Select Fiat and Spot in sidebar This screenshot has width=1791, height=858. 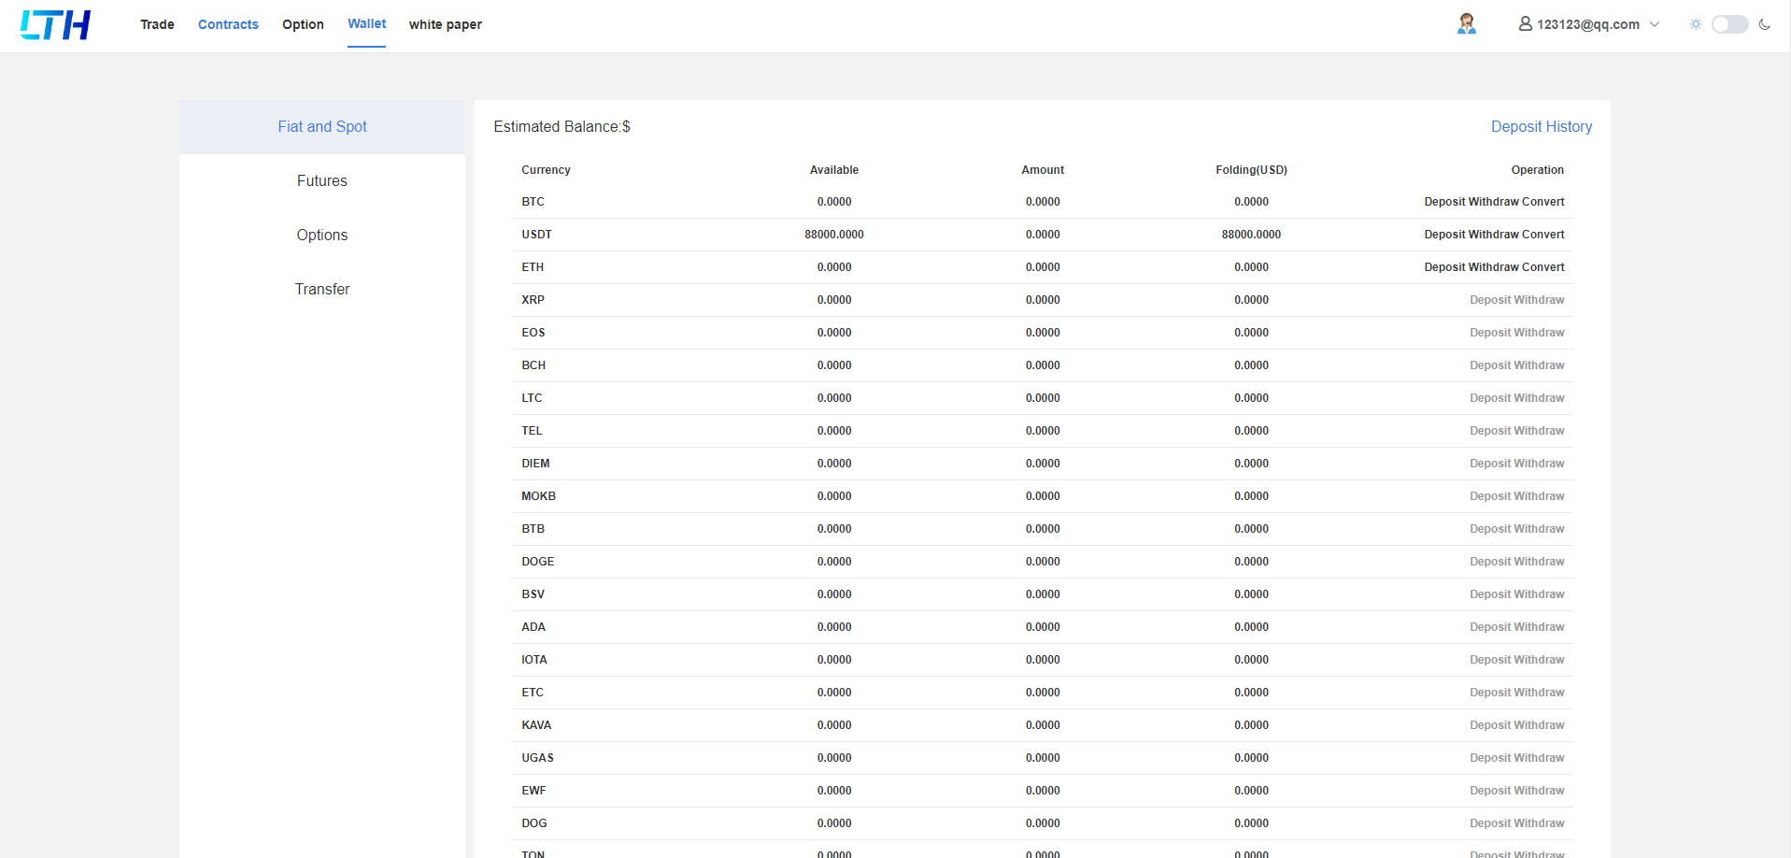click(x=321, y=126)
